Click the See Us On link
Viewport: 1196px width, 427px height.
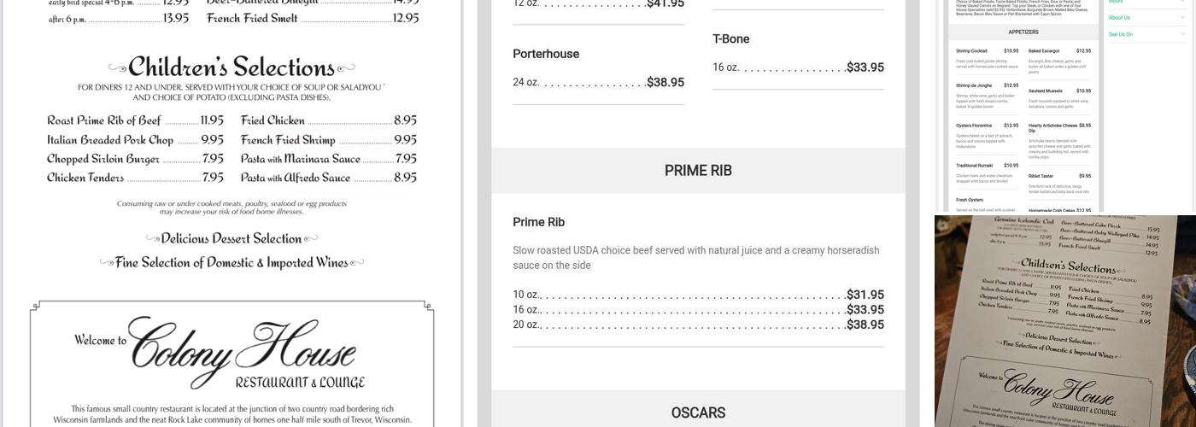1121,34
